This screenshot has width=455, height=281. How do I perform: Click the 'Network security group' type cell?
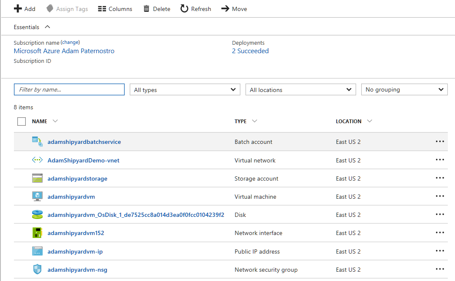[266, 270]
